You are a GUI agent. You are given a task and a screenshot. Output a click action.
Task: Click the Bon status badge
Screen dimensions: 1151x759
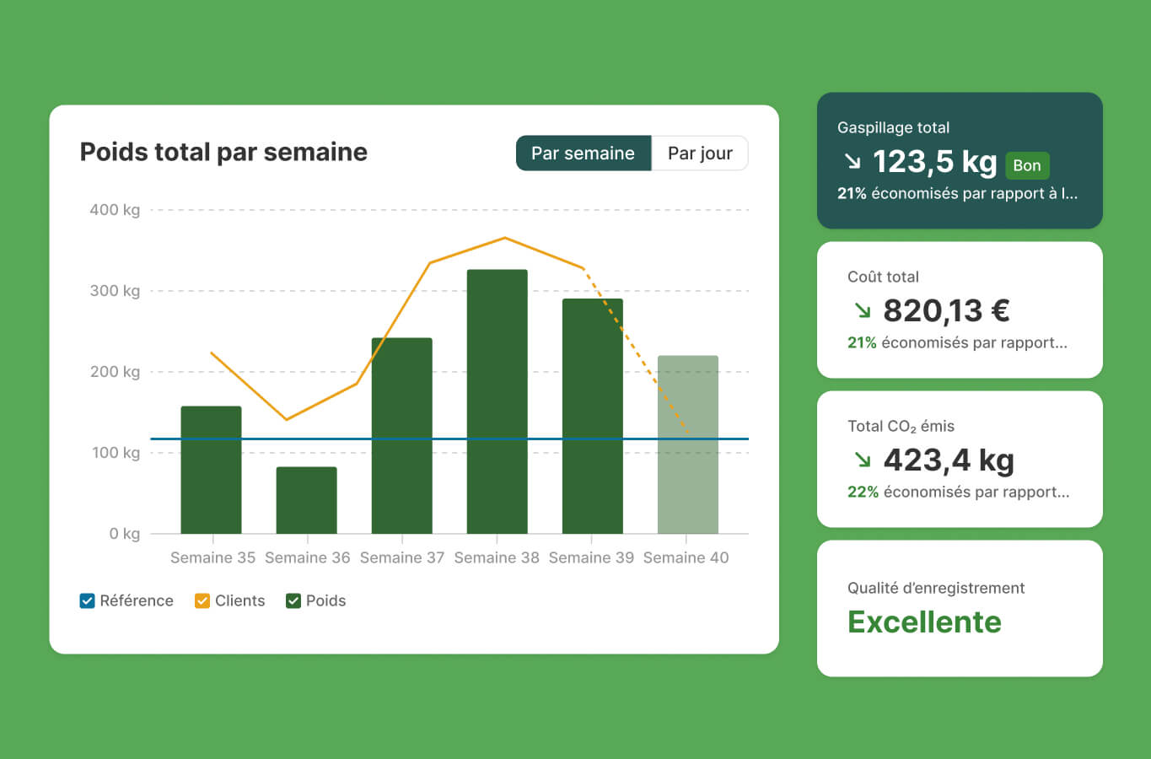point(1027,165)
